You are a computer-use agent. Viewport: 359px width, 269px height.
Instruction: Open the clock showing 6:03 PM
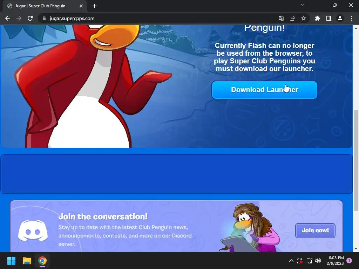tap(335, 261)
